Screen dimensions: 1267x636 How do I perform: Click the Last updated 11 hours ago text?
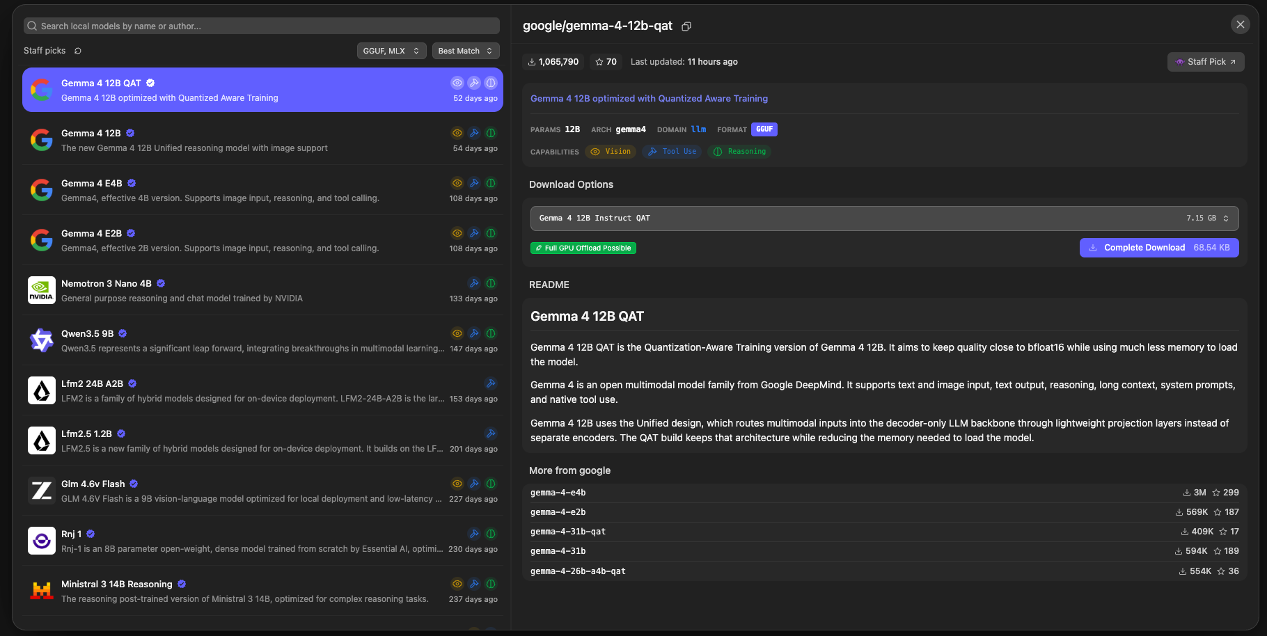click(684, 62)
